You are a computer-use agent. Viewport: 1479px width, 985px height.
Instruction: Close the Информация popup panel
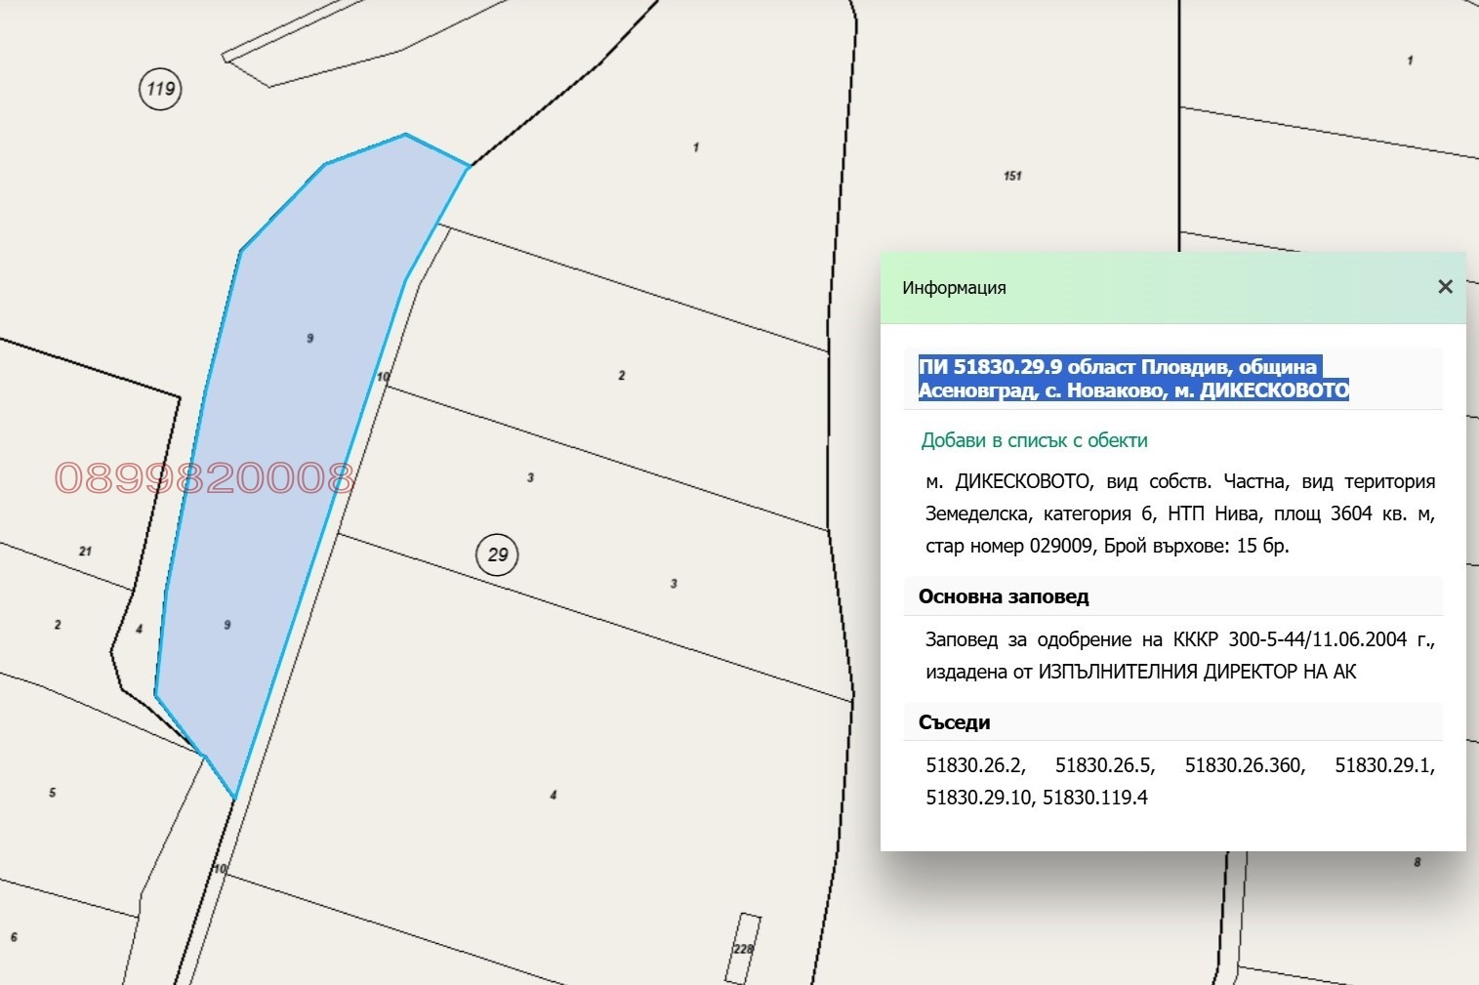point(1445,287)
